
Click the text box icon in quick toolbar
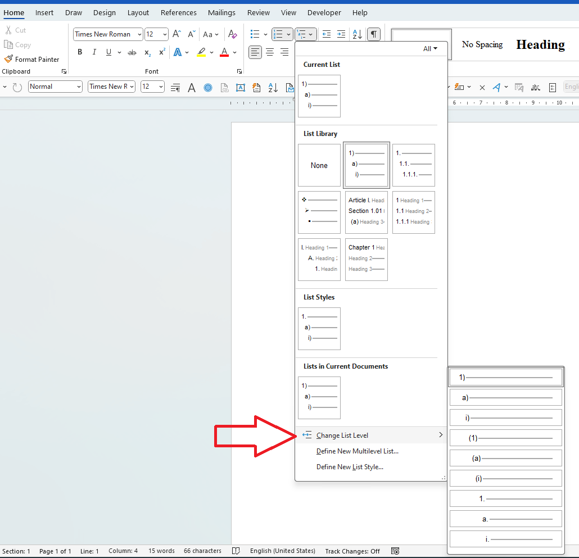[x=241, y=88]
